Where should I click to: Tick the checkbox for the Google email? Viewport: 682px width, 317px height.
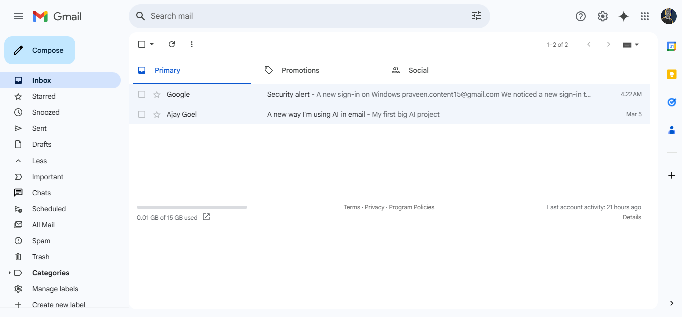point(142,94)
